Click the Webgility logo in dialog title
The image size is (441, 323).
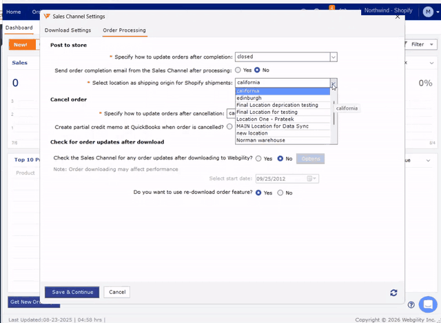[47, 17]
